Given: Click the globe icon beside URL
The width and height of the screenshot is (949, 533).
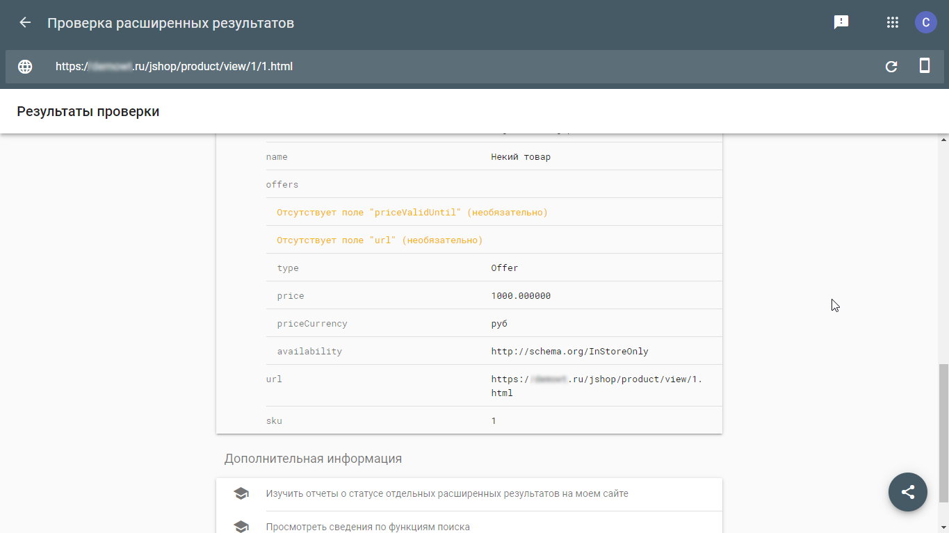Looking at the screenshot, I should tap(25, 67).
